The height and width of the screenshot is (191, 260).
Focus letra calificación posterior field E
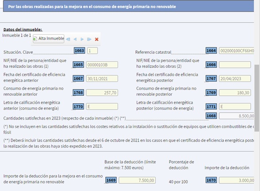[x=235, y=107]
